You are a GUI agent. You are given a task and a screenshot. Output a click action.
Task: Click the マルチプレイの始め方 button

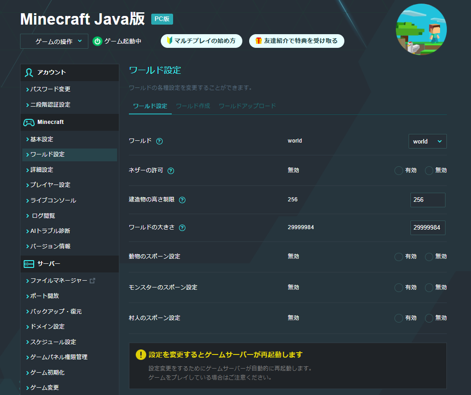click(201, 41)
